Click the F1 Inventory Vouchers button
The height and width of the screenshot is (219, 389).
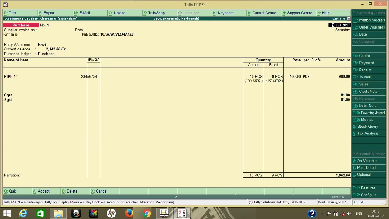click(369, 20)
